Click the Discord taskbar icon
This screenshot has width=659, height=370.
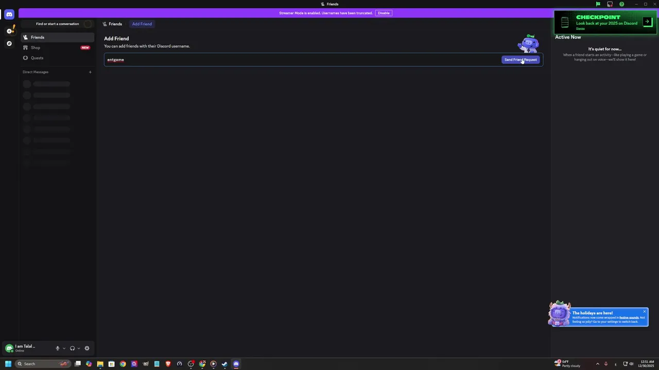click(x=236, y=364)
